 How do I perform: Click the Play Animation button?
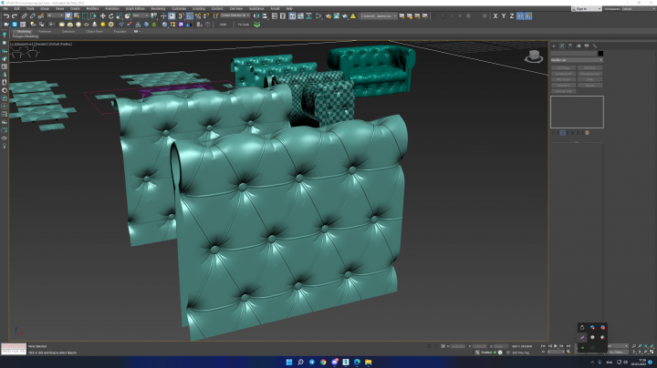(556, 346)
